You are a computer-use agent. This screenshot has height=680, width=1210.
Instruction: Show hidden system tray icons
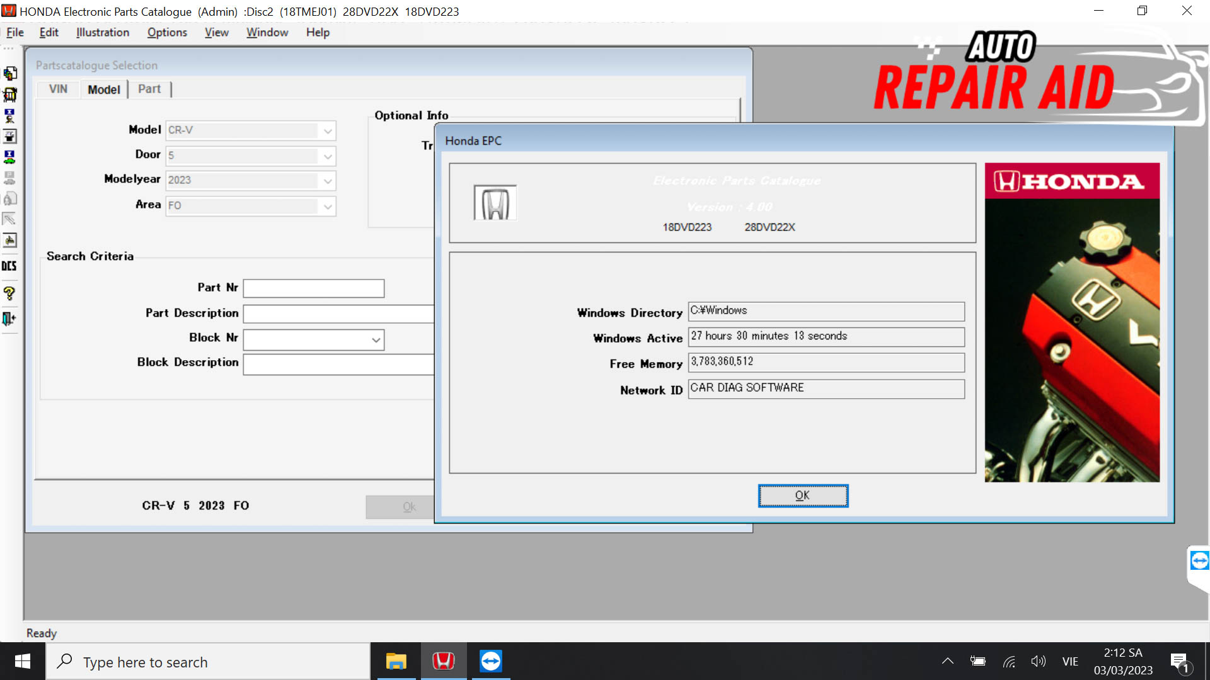click(x=947, y=661)
